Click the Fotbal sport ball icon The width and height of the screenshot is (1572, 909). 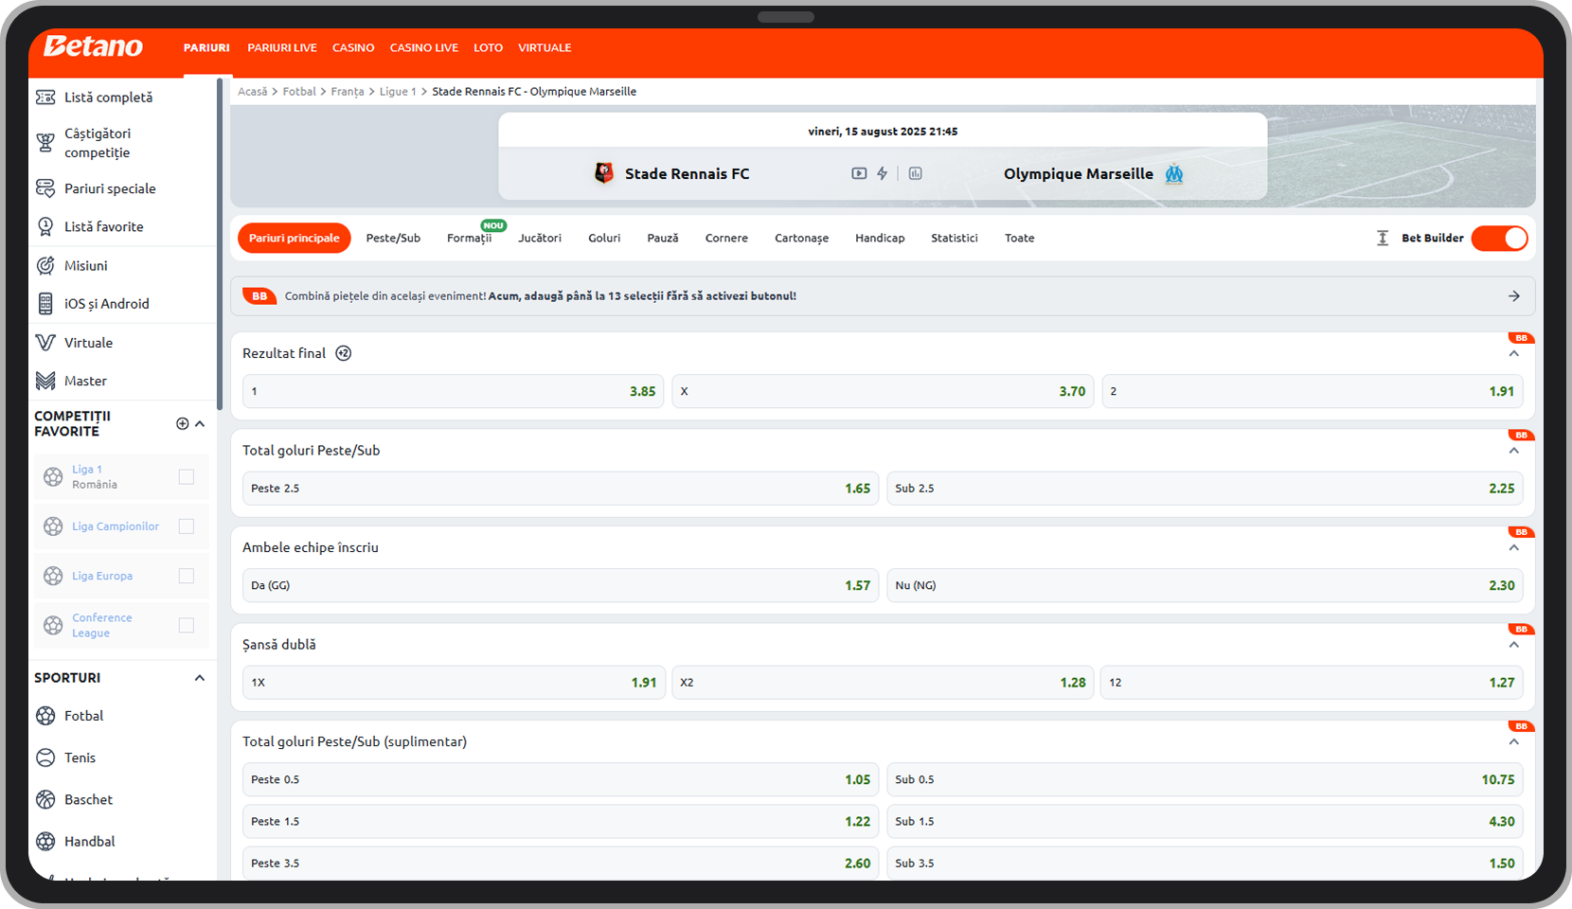pos(45,716)
